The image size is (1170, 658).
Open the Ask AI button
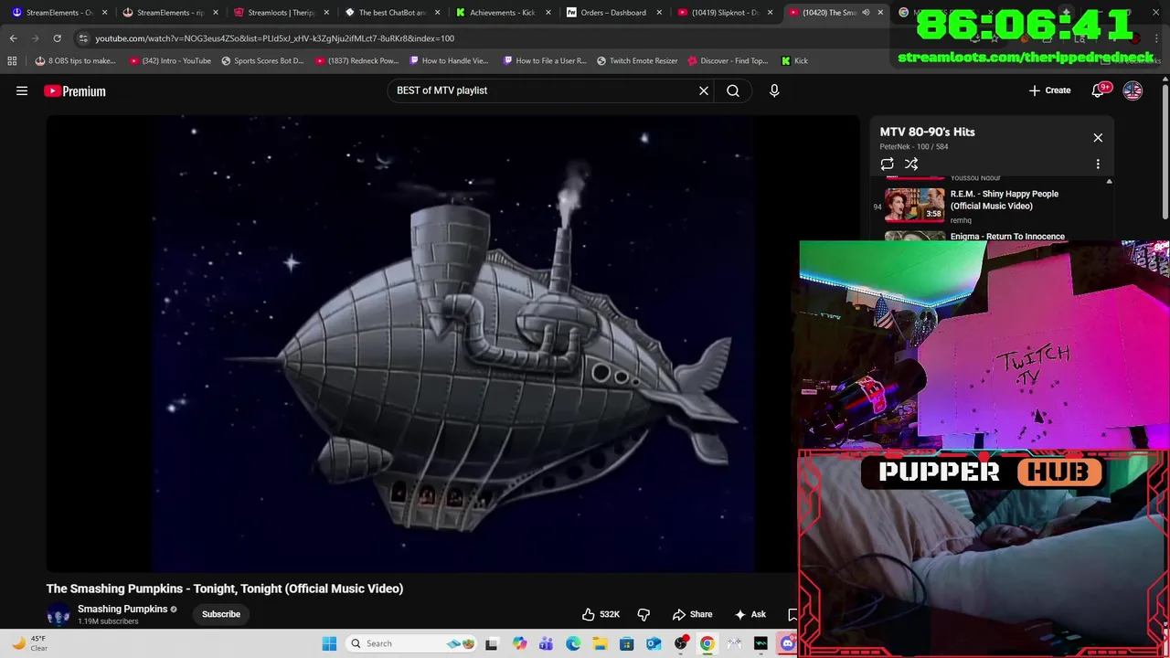pos(750,614)
